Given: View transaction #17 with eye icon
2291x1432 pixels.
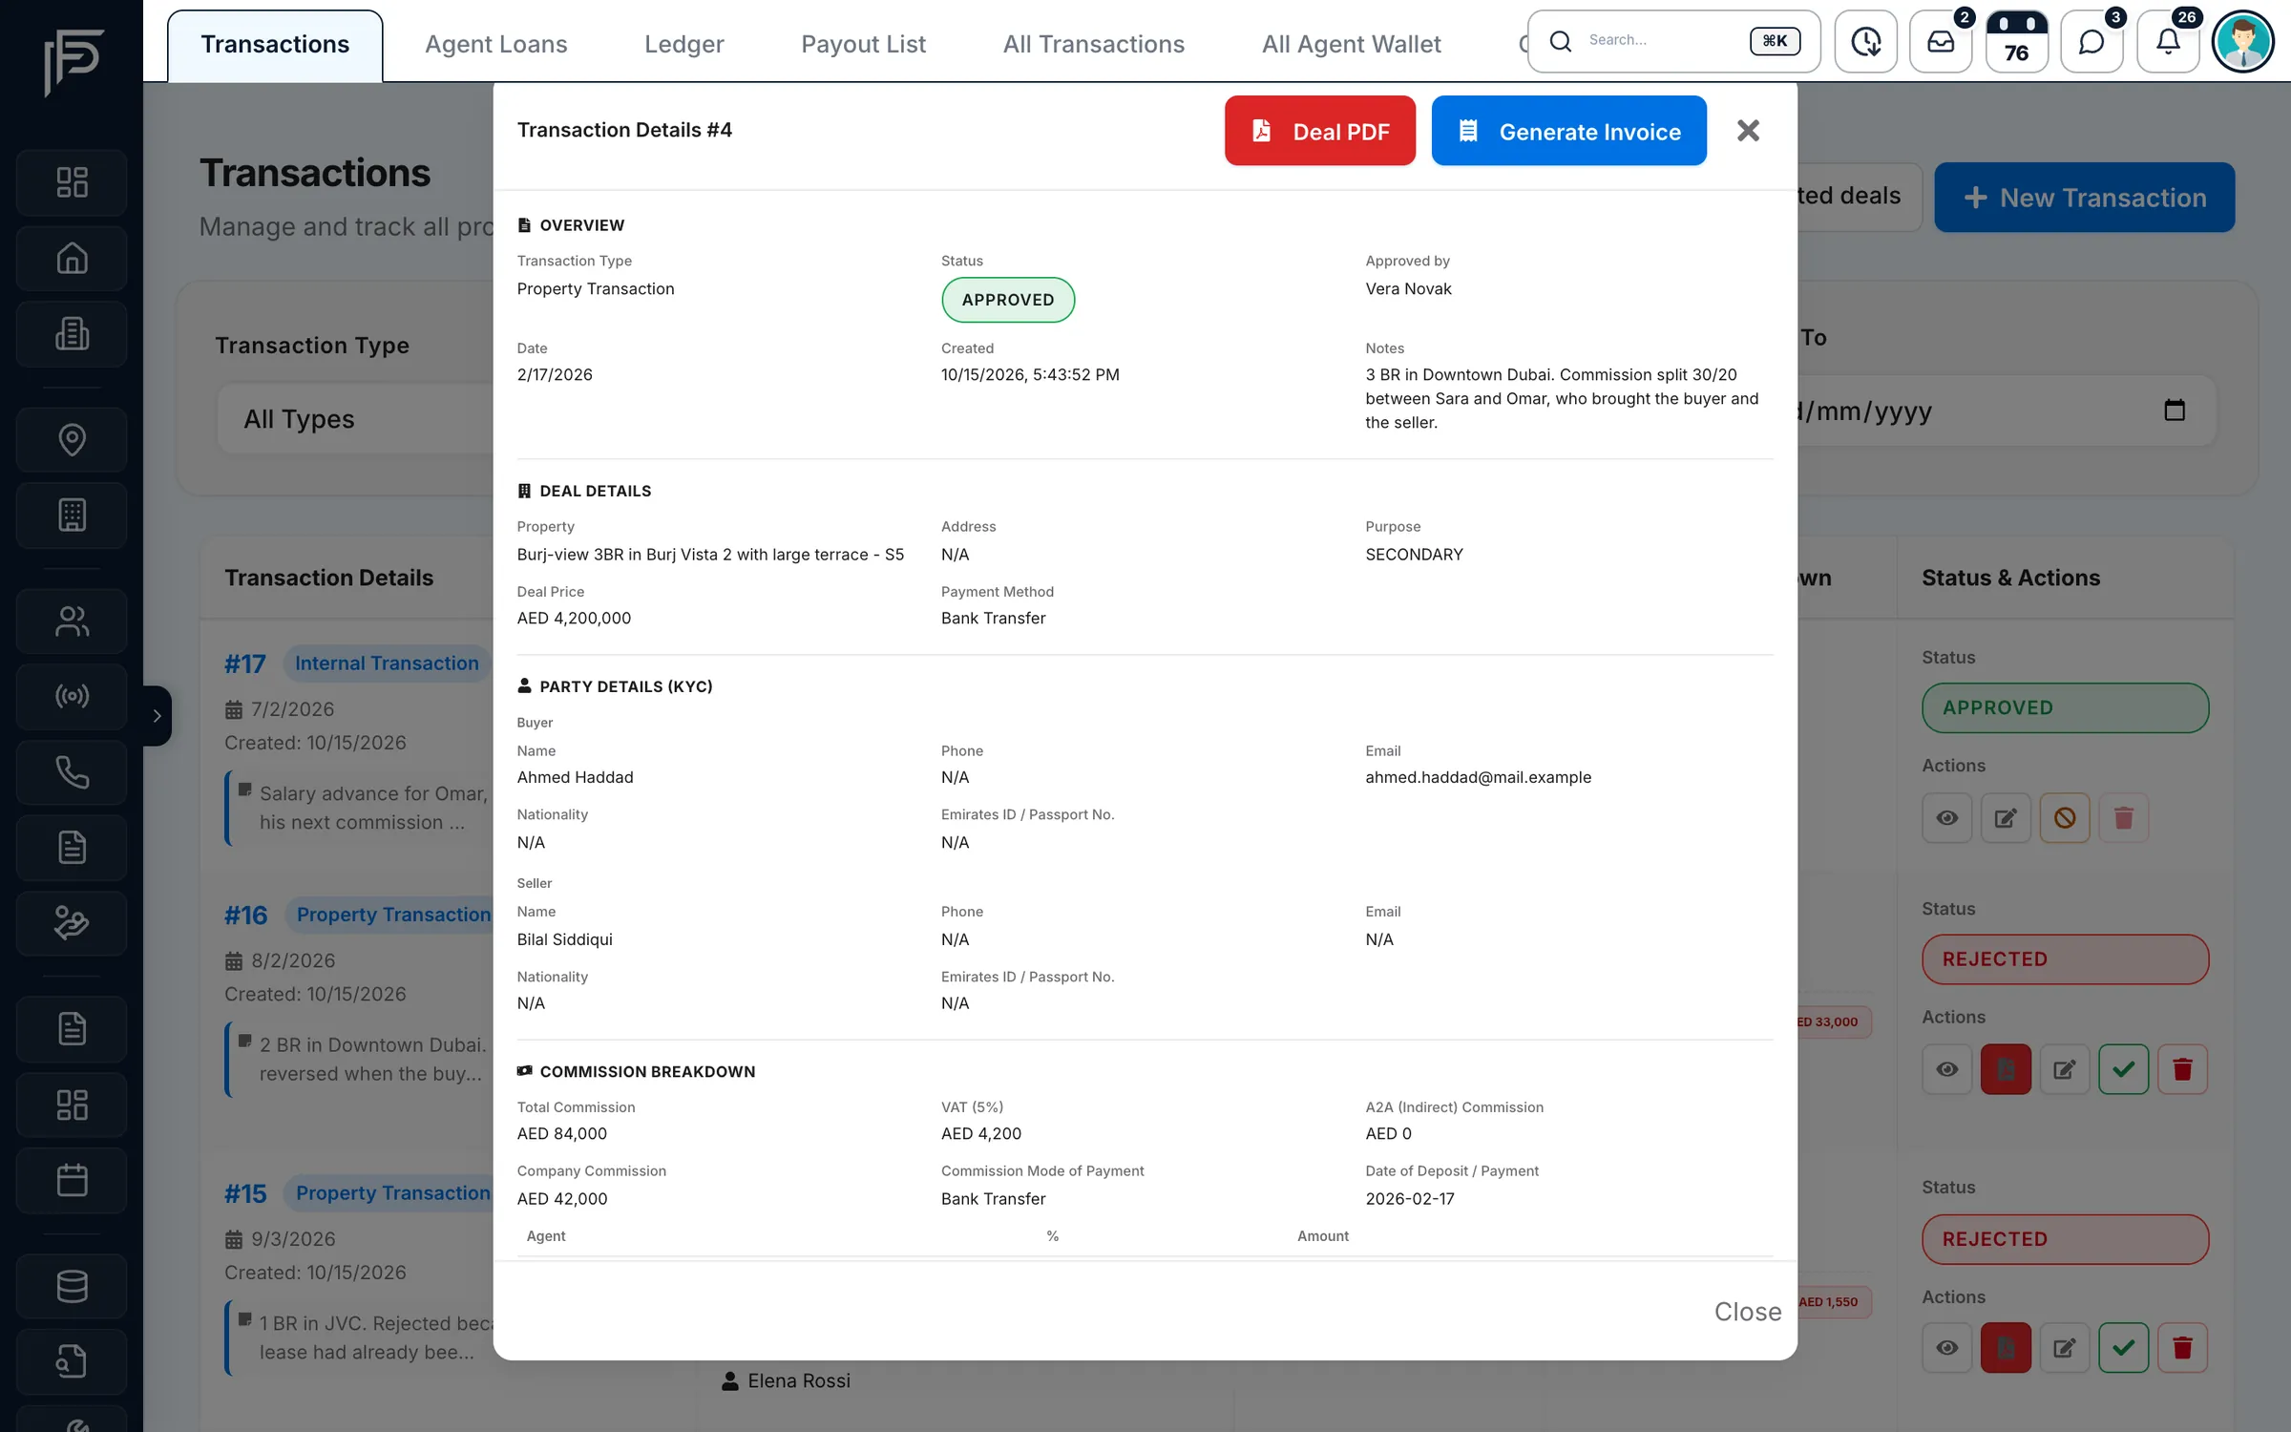Looking at the screenshot, I should click(1947, 818).
